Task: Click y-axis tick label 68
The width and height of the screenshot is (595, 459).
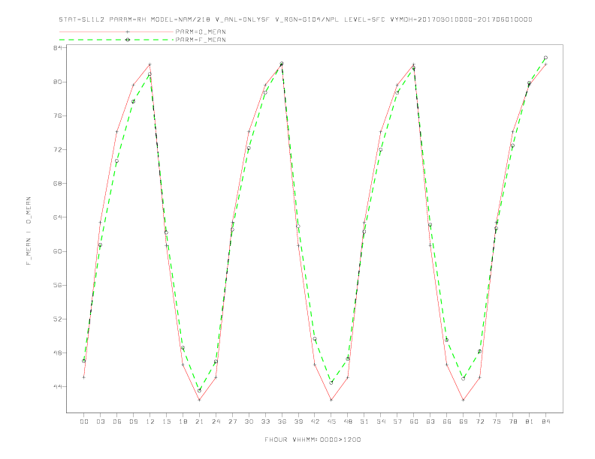Action: coord(57,183)
